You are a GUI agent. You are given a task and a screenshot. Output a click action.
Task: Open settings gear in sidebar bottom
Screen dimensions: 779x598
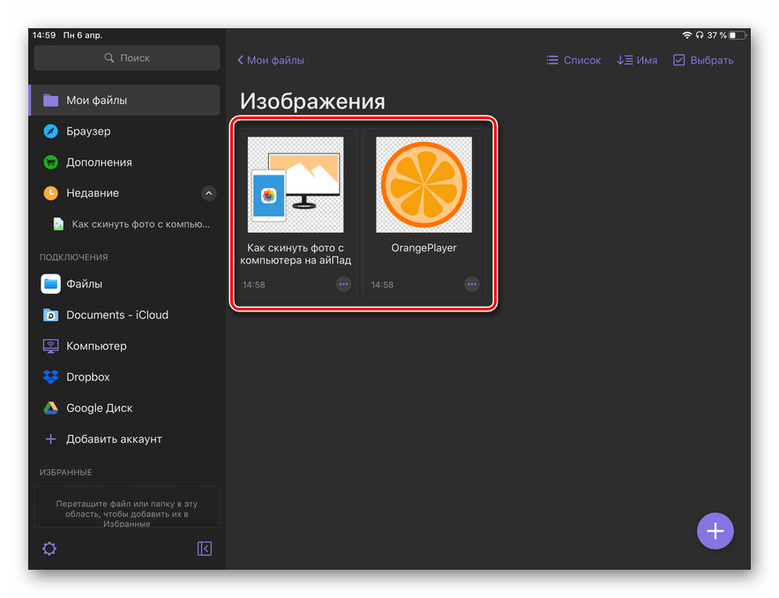pyautogui.click(x=49, y=549)
